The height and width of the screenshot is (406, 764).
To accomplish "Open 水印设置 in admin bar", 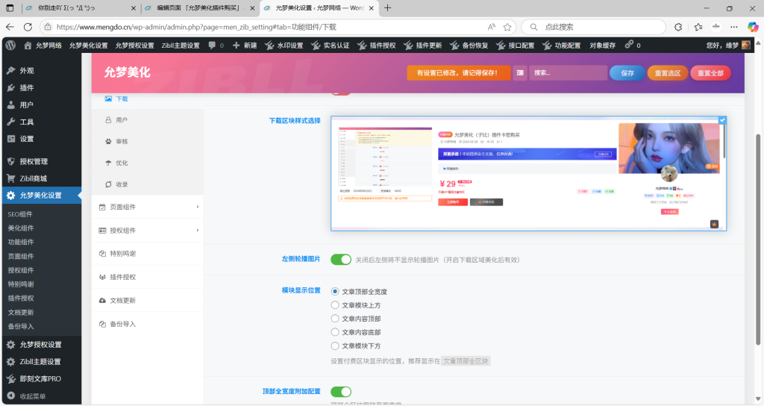I will pos(284,46).
